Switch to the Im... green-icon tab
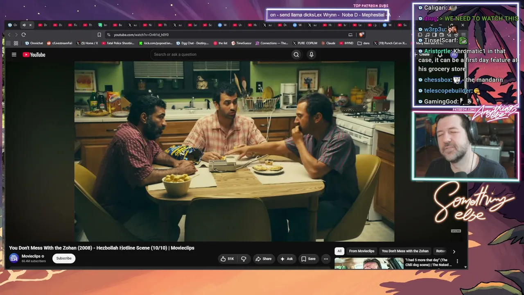524x295 pixels. coord(103,25)
